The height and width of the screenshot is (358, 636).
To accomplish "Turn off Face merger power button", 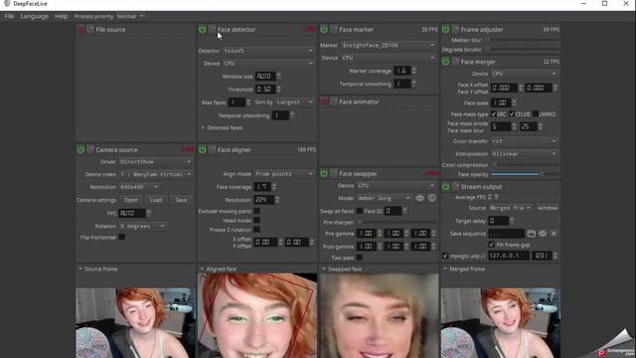I will [x=445, y=62].
